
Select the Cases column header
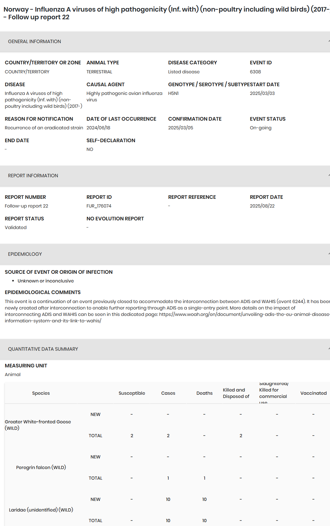coord(168,393)
